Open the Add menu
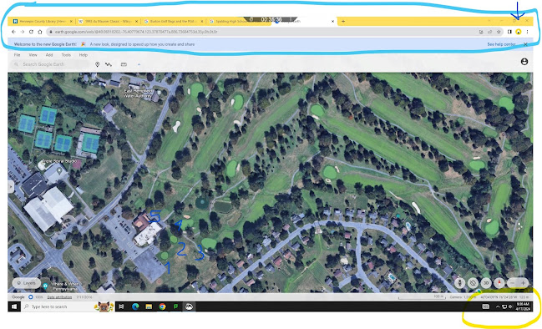Image resolution: width=542 pixels, height=329 pixels. click(x=49, y=55)
